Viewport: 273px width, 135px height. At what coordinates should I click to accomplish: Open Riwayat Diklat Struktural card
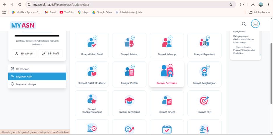click(92, 74)
